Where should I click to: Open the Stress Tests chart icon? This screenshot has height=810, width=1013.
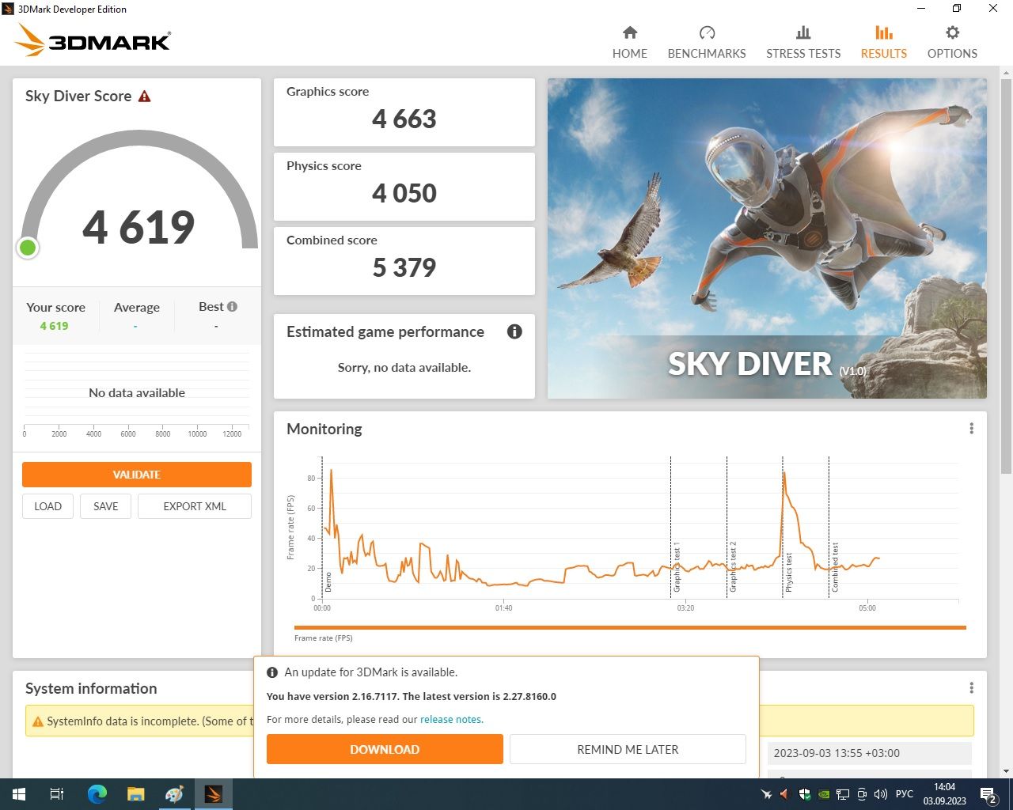[803, 32]
